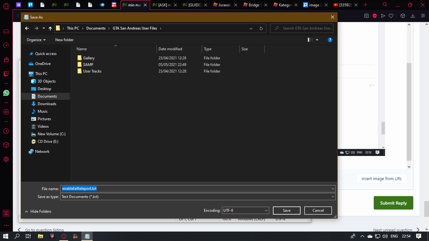Expand the address bar history dropdown
The image size is (429, 241).
click(251, 28)
